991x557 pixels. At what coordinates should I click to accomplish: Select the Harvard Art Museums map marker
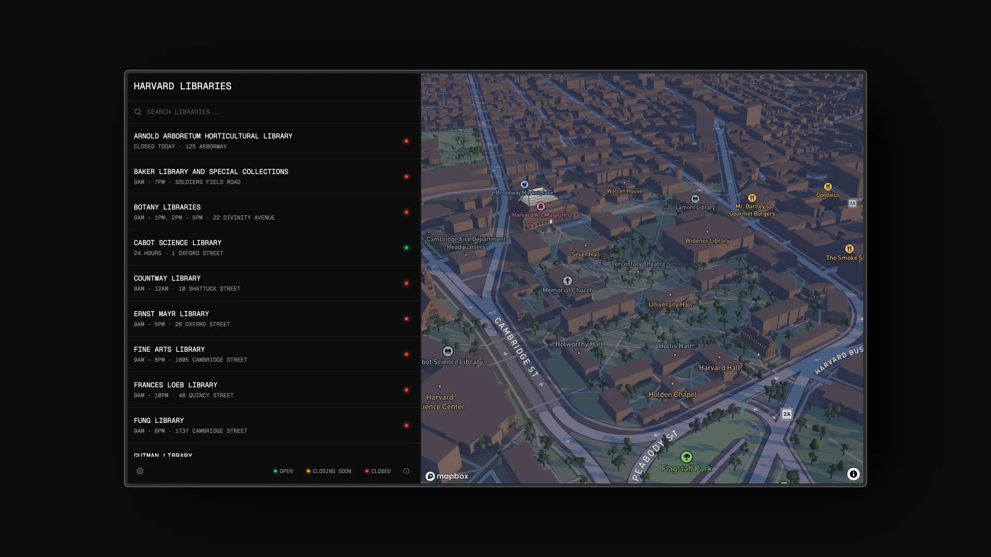tap(541, 206)
